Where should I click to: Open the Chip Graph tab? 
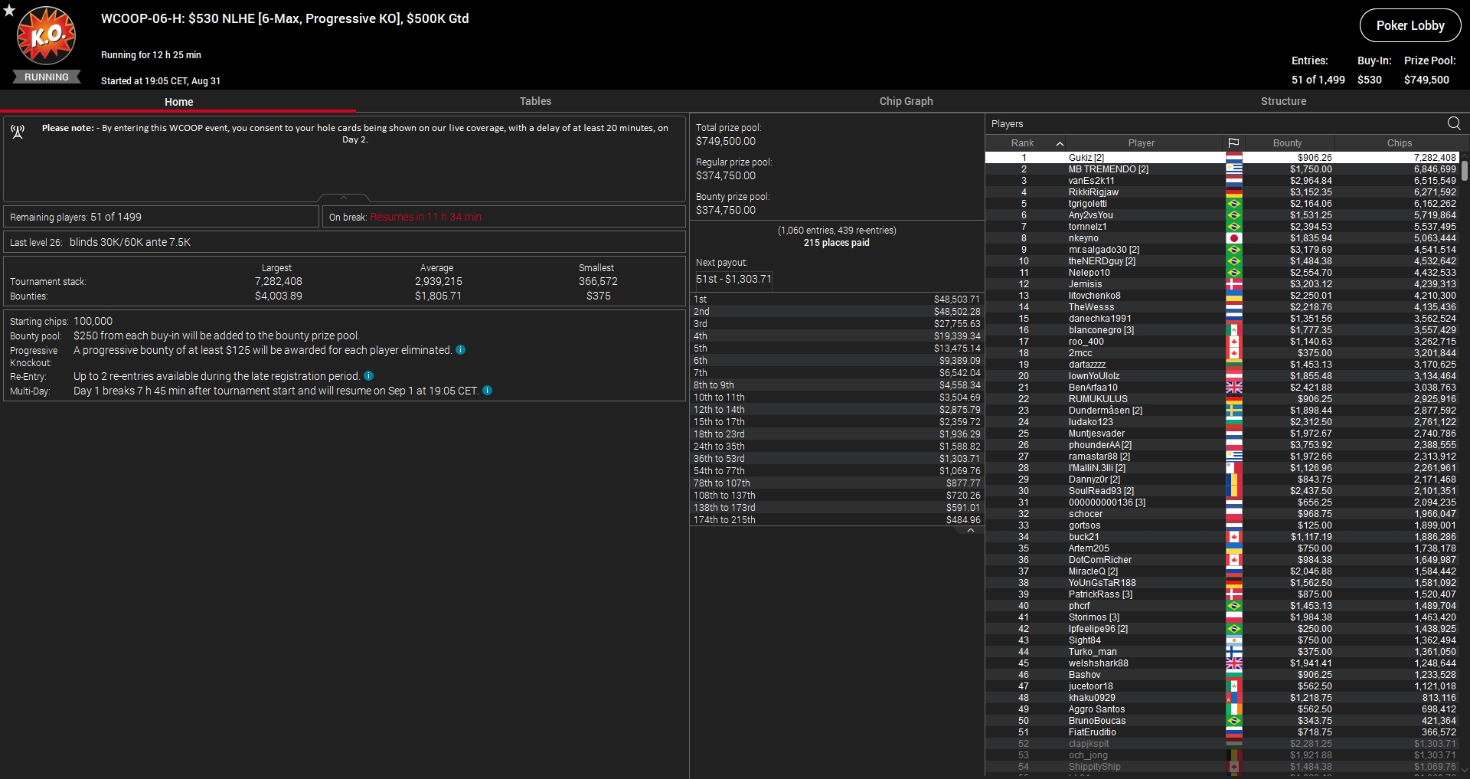coord(906,101)
